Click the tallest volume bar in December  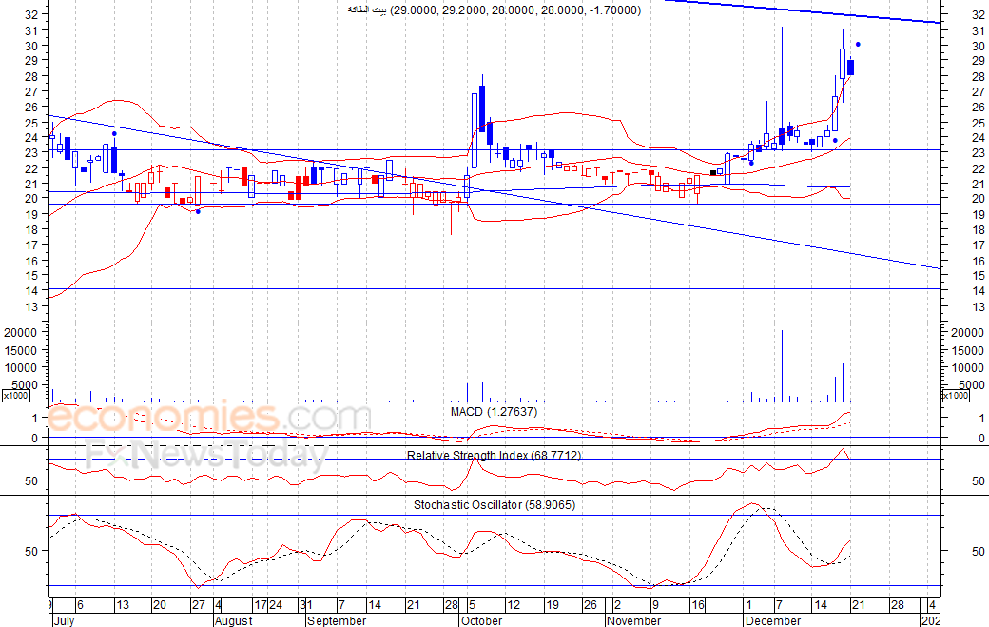(x=782, y=365)
